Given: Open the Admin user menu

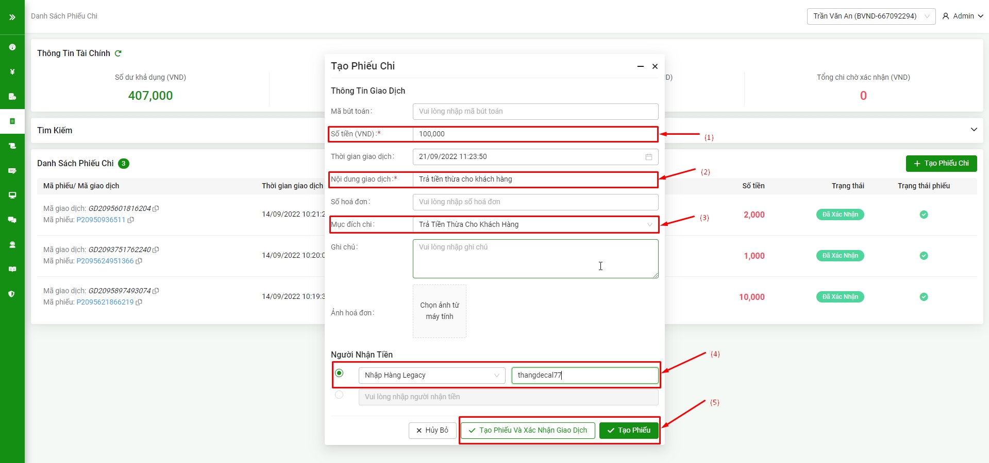Looking at the screenshot, I should [x=962, y=16].
